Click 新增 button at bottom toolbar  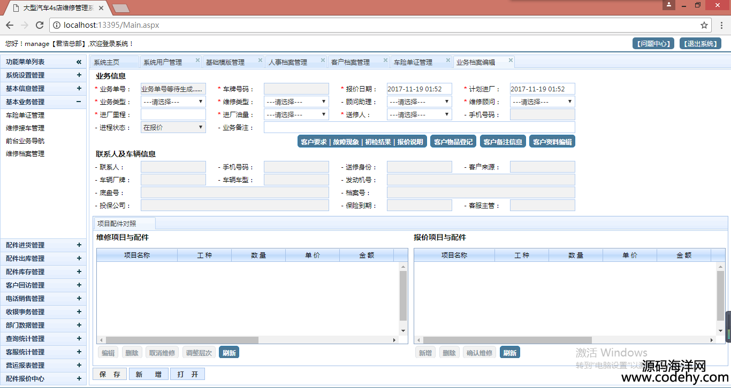[x=149, y=374]
